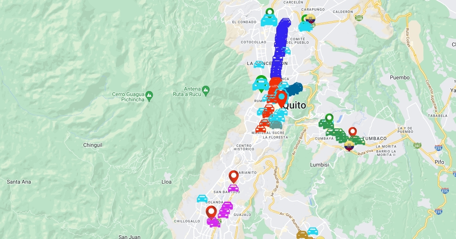The image size is (456, 239).
Task: Click the Cotocollao label
Action: (253, 42)
